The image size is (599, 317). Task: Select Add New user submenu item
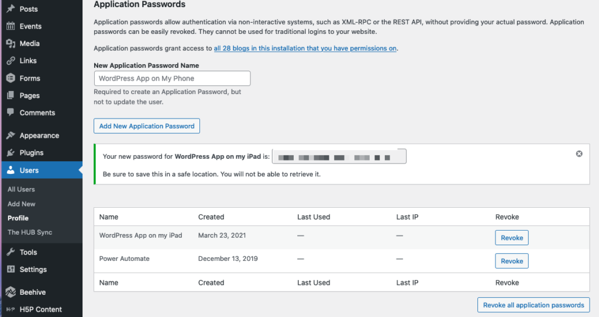click(22, 204)
